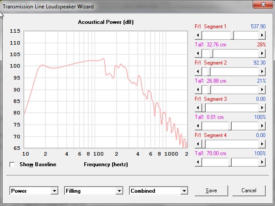Click right arrow of Tal1 32.76 cm slider

pyautogui.click(x=262, y=53)
